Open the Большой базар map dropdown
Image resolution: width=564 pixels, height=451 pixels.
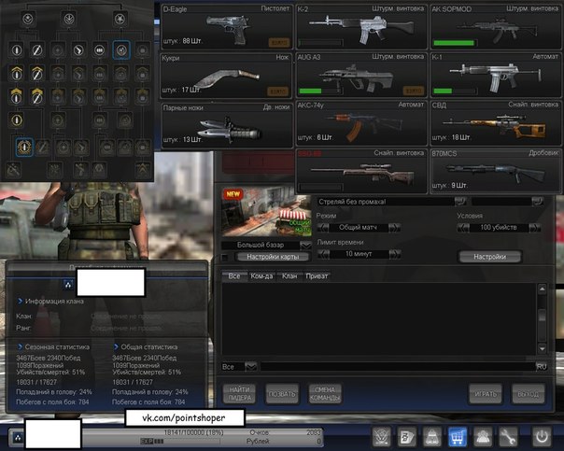(305, 246)
